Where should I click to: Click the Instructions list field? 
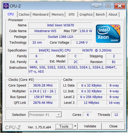[75, 69]
